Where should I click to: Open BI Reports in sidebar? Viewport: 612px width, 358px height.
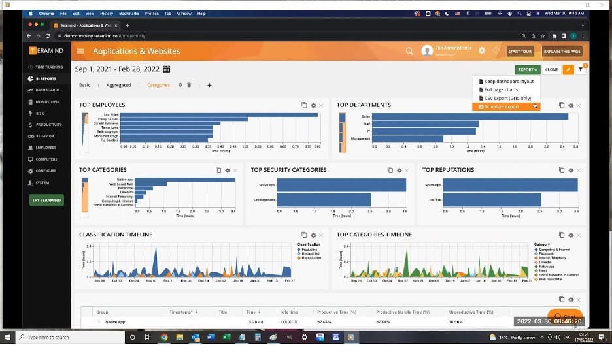click(46, 78)
